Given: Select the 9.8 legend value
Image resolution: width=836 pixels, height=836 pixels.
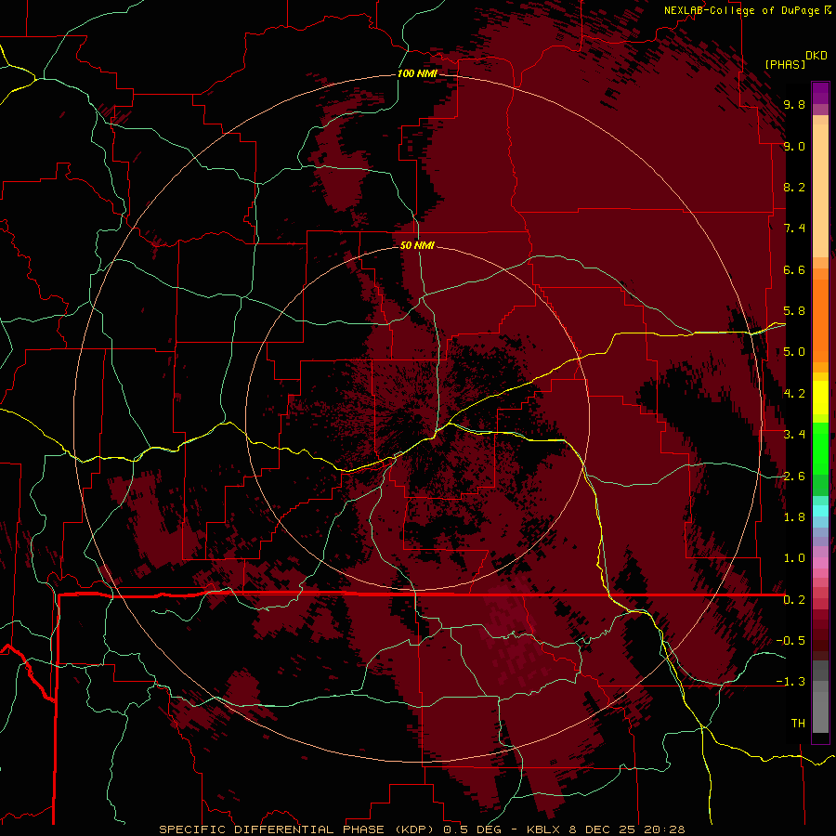Looking at the screenshot, I should coord(794,104).
